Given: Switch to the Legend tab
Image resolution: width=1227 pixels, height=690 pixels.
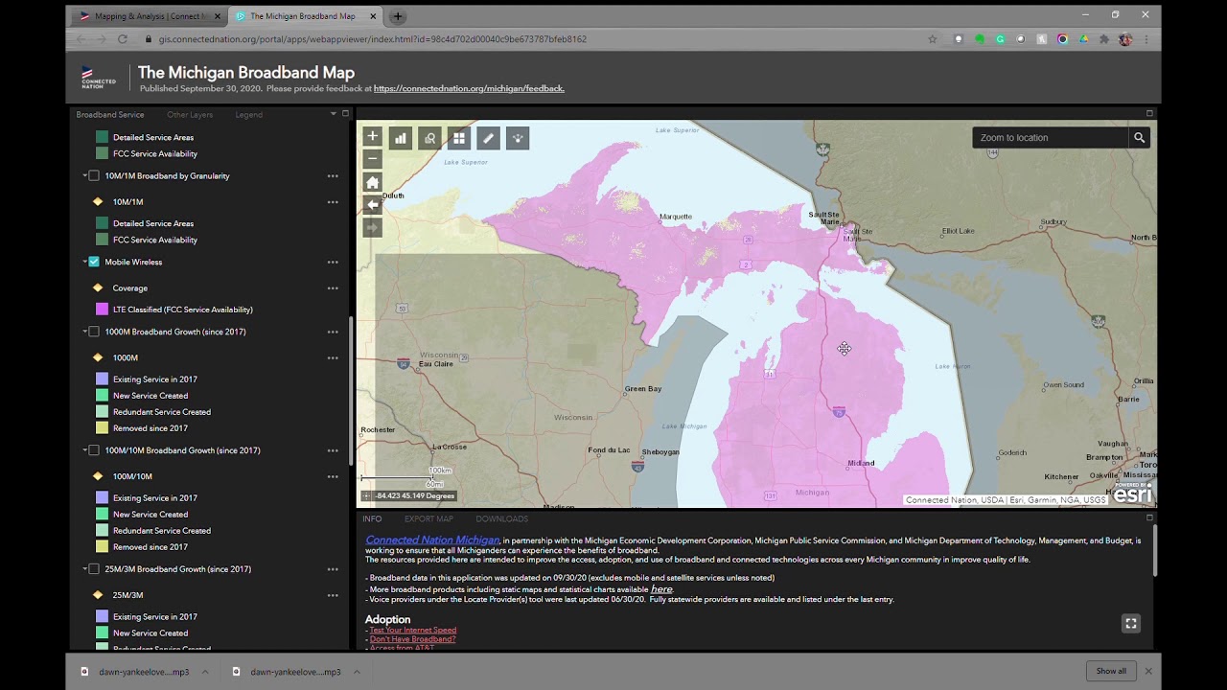Looking at the screenshot, I should (x=248, y=115).
